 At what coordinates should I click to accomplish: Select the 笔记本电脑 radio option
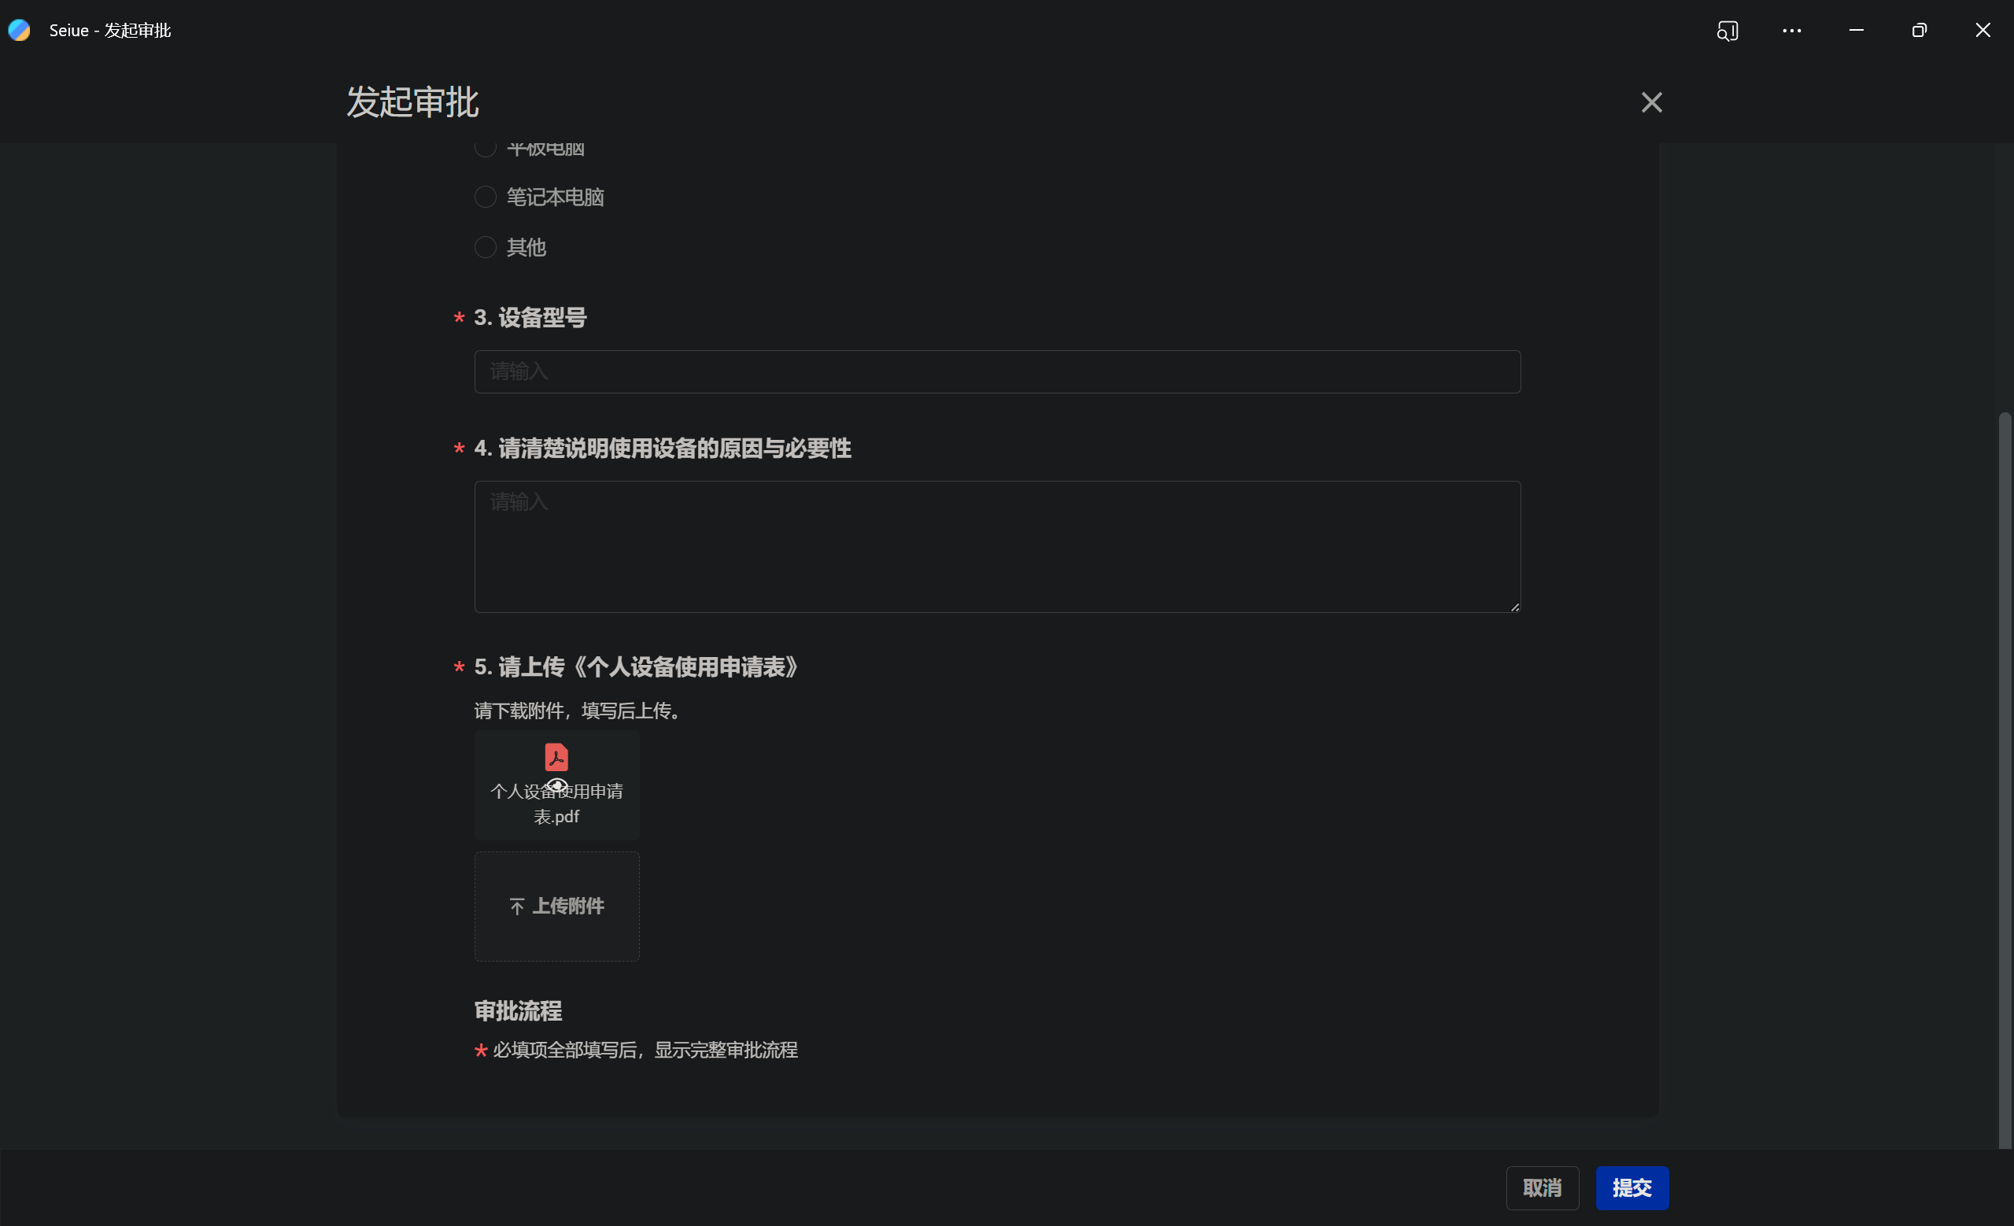(486, 197)
